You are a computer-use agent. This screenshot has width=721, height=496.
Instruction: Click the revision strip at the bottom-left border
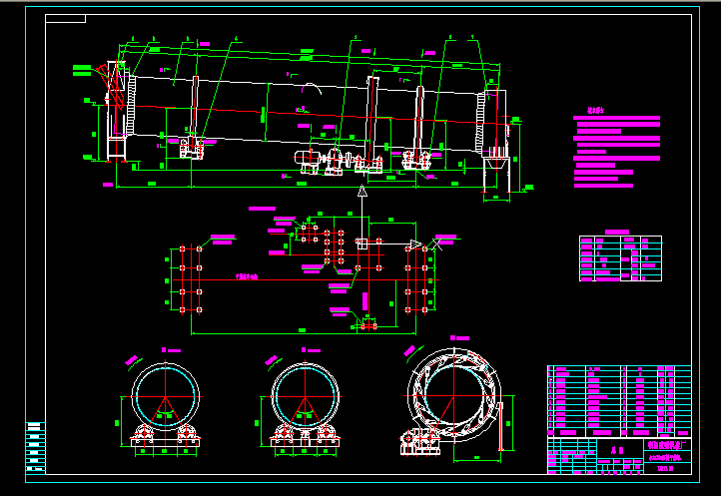[35, 446]
